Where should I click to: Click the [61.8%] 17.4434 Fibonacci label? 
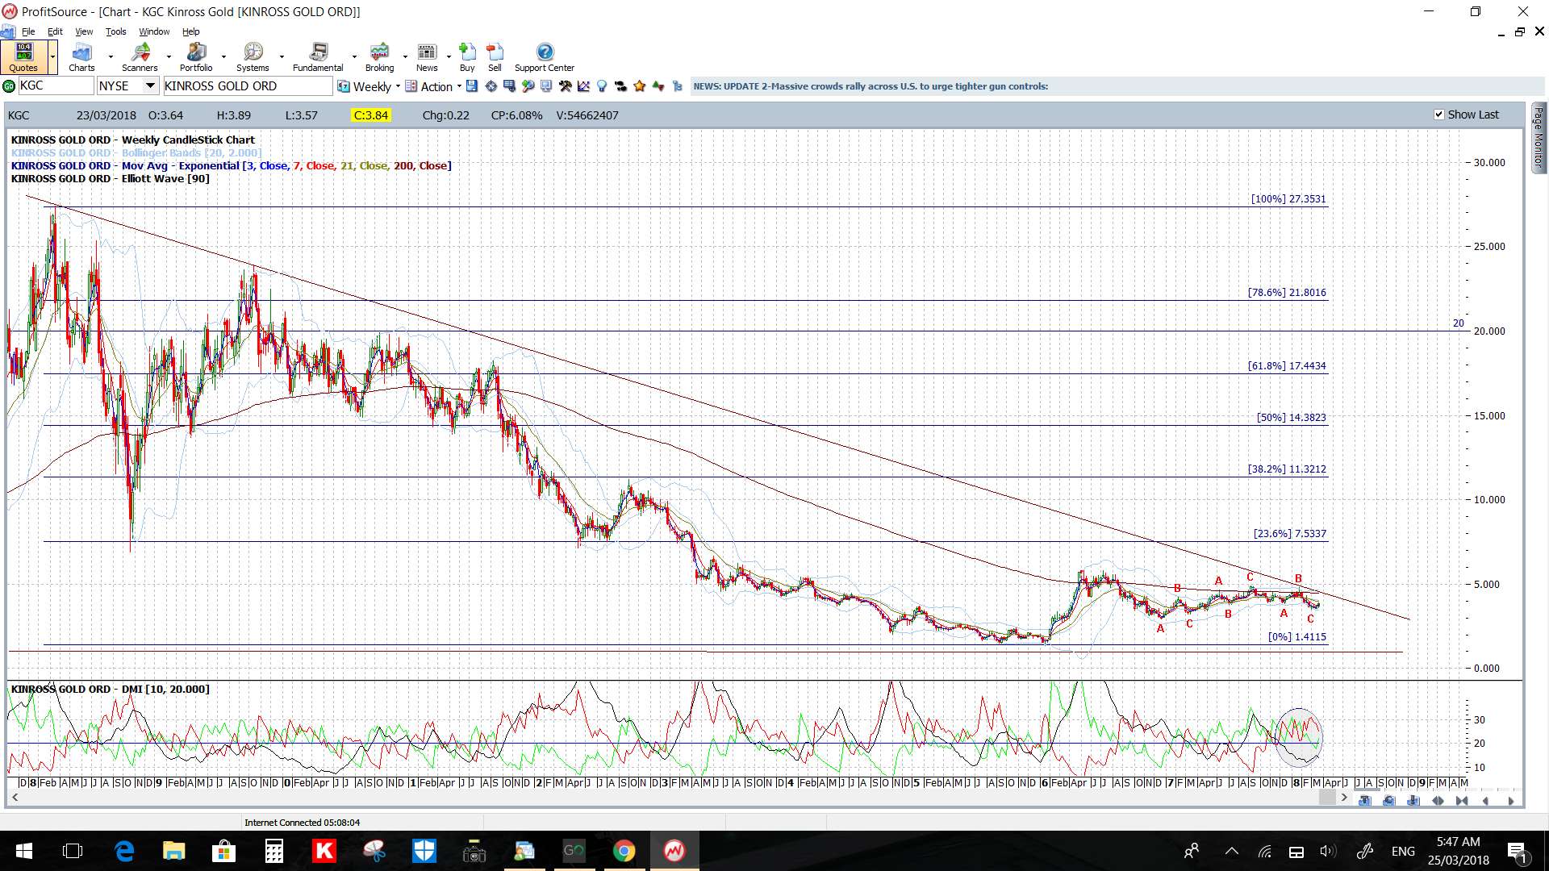point(1287,365)
